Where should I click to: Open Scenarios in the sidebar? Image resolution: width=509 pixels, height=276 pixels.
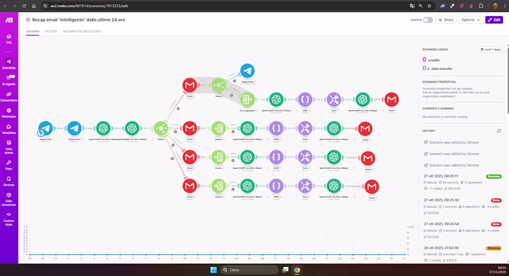(x=9, y=64)
